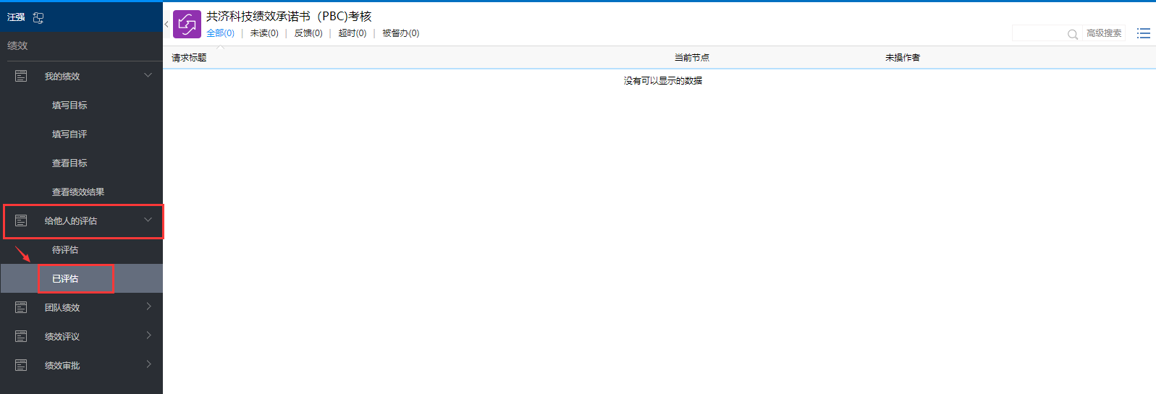Click the 绩效评议 menu icon
This screenshot has width=1156, height=394.
[x=21, y=336]
